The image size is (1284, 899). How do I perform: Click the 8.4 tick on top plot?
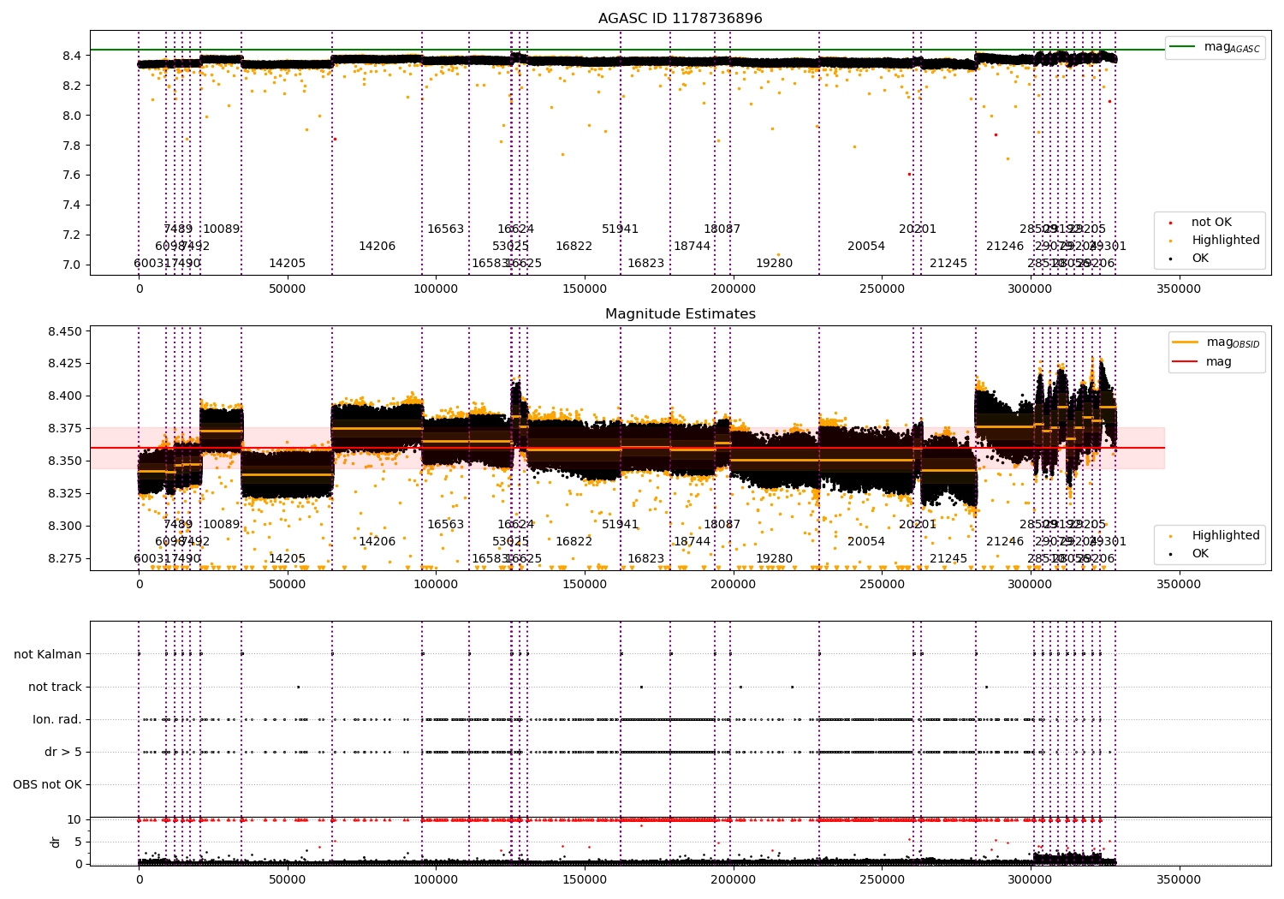pyautogui.click(x=72, y=56)
